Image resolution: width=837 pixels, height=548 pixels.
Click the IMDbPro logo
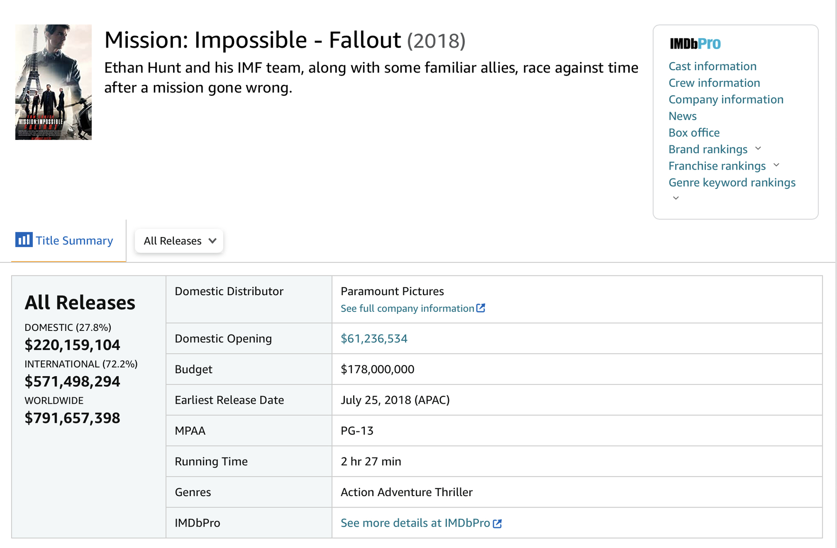695,44
